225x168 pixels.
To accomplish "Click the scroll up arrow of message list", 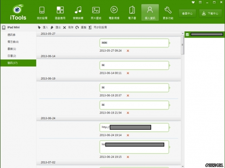I will point(183,33).
